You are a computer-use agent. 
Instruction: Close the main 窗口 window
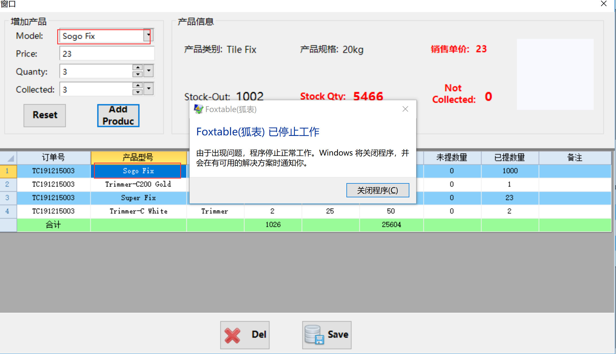(x=603, y=4)
